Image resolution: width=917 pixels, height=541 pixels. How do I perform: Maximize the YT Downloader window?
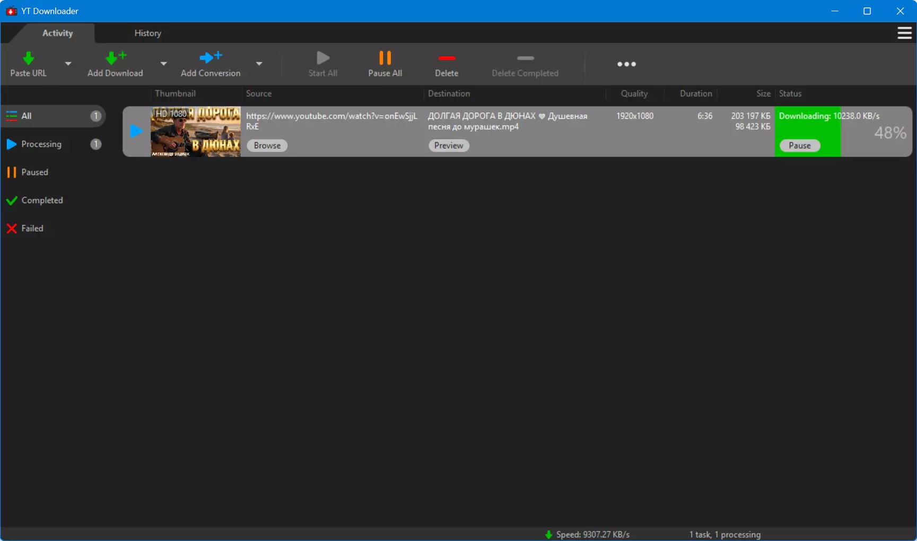867,11
